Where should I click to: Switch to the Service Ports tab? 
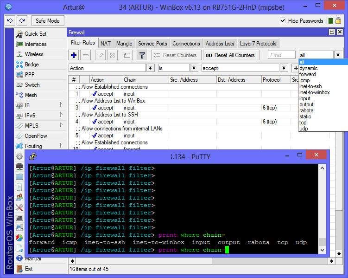point(152,44)
